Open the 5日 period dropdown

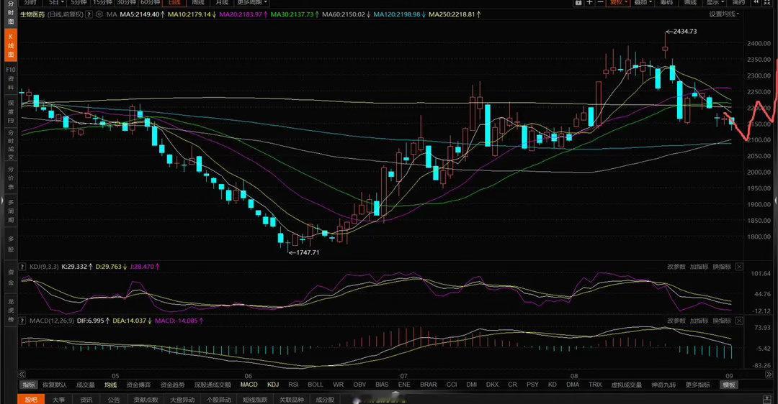click(56, 2)
